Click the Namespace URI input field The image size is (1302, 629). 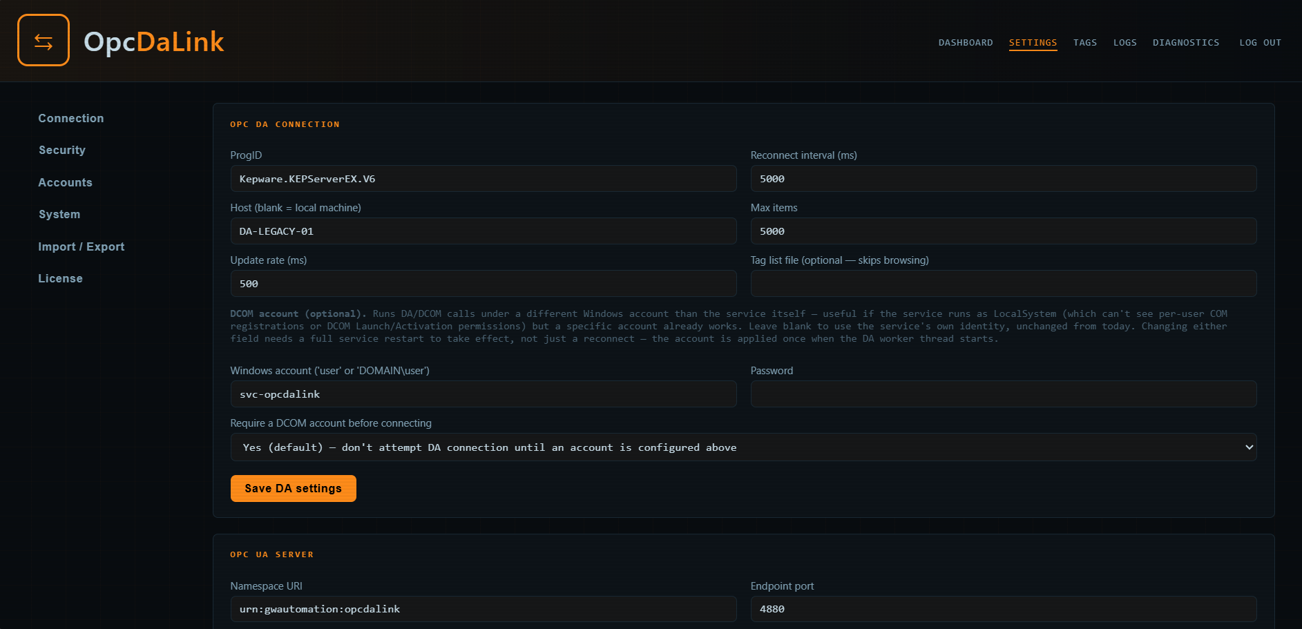click(x=484, y=609)
